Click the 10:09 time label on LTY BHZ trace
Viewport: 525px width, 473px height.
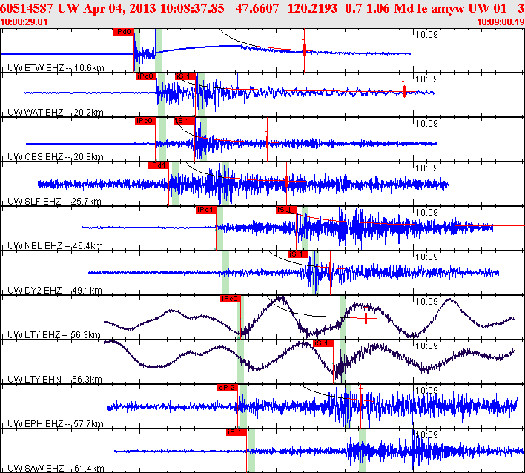coord(426,302)
